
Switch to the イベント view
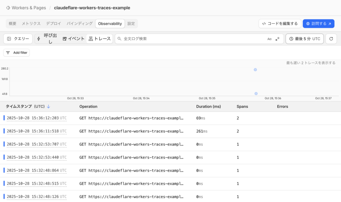pos(73,39)
